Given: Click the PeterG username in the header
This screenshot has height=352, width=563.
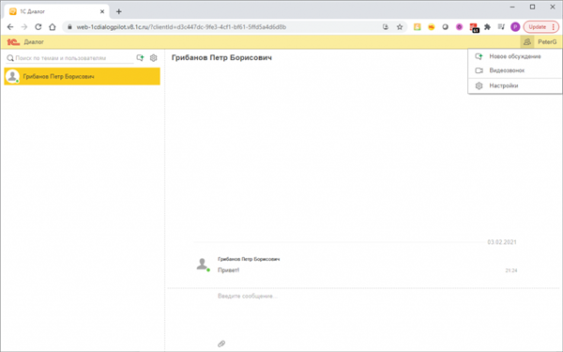Looking at the screenshot, I should [547, 42].
